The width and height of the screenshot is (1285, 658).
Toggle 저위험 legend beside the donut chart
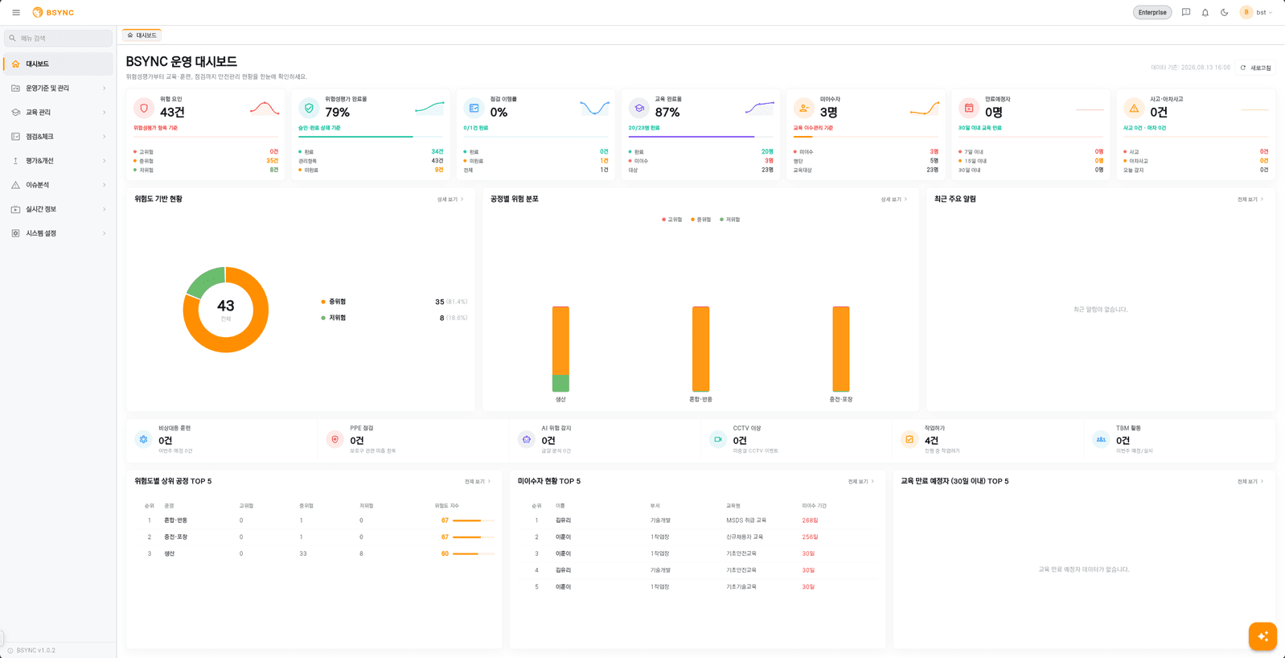tap(334, 318)
